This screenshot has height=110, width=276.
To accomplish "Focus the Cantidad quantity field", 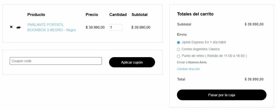I will tap(116, 27).
